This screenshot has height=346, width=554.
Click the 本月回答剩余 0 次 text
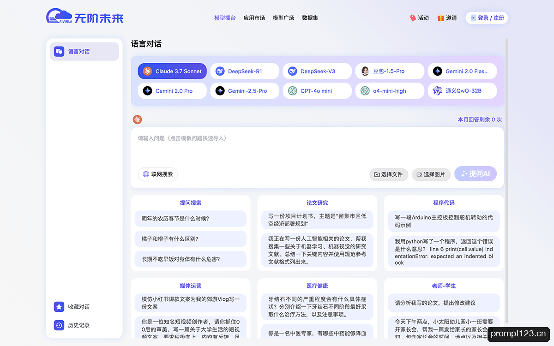(x=480, y=119)
